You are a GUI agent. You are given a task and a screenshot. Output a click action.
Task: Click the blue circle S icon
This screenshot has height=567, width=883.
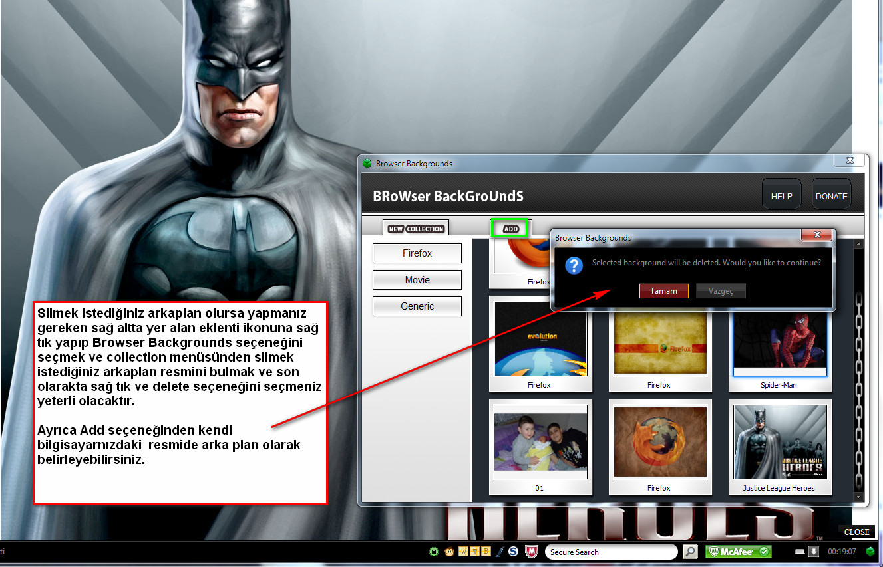click(514, 552)
